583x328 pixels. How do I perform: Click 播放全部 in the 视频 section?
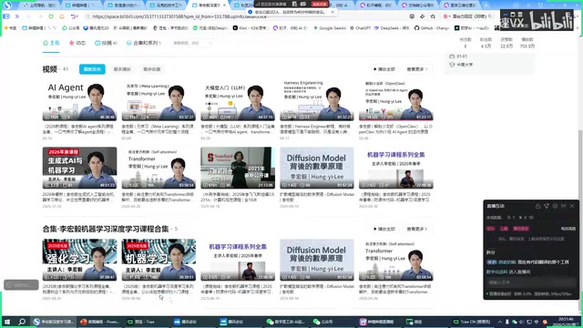pos(384,69)
